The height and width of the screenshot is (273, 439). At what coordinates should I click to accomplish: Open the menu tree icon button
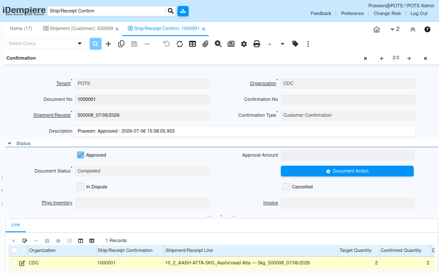pyautogui.click(x=183, y=11)
